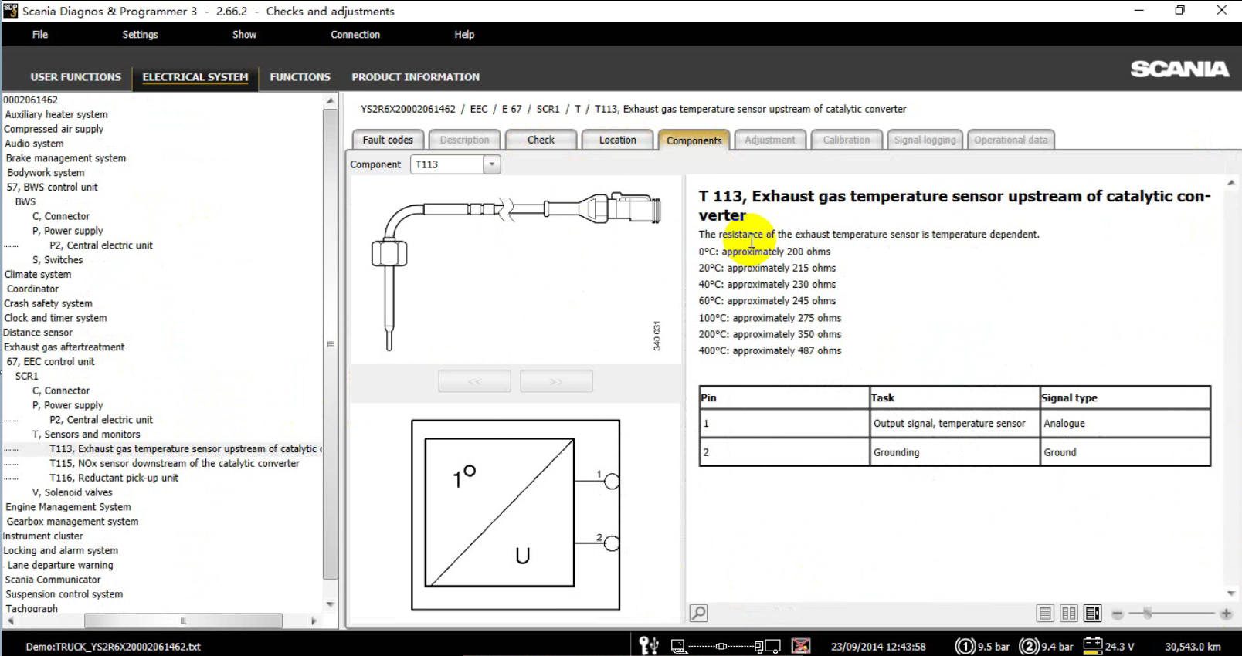This screenshot has height=656, width=1242.
Task: Switch to Product Information section
Action: tap(416, 77)
